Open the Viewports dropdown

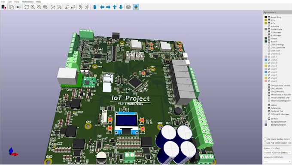click(277, 161)
